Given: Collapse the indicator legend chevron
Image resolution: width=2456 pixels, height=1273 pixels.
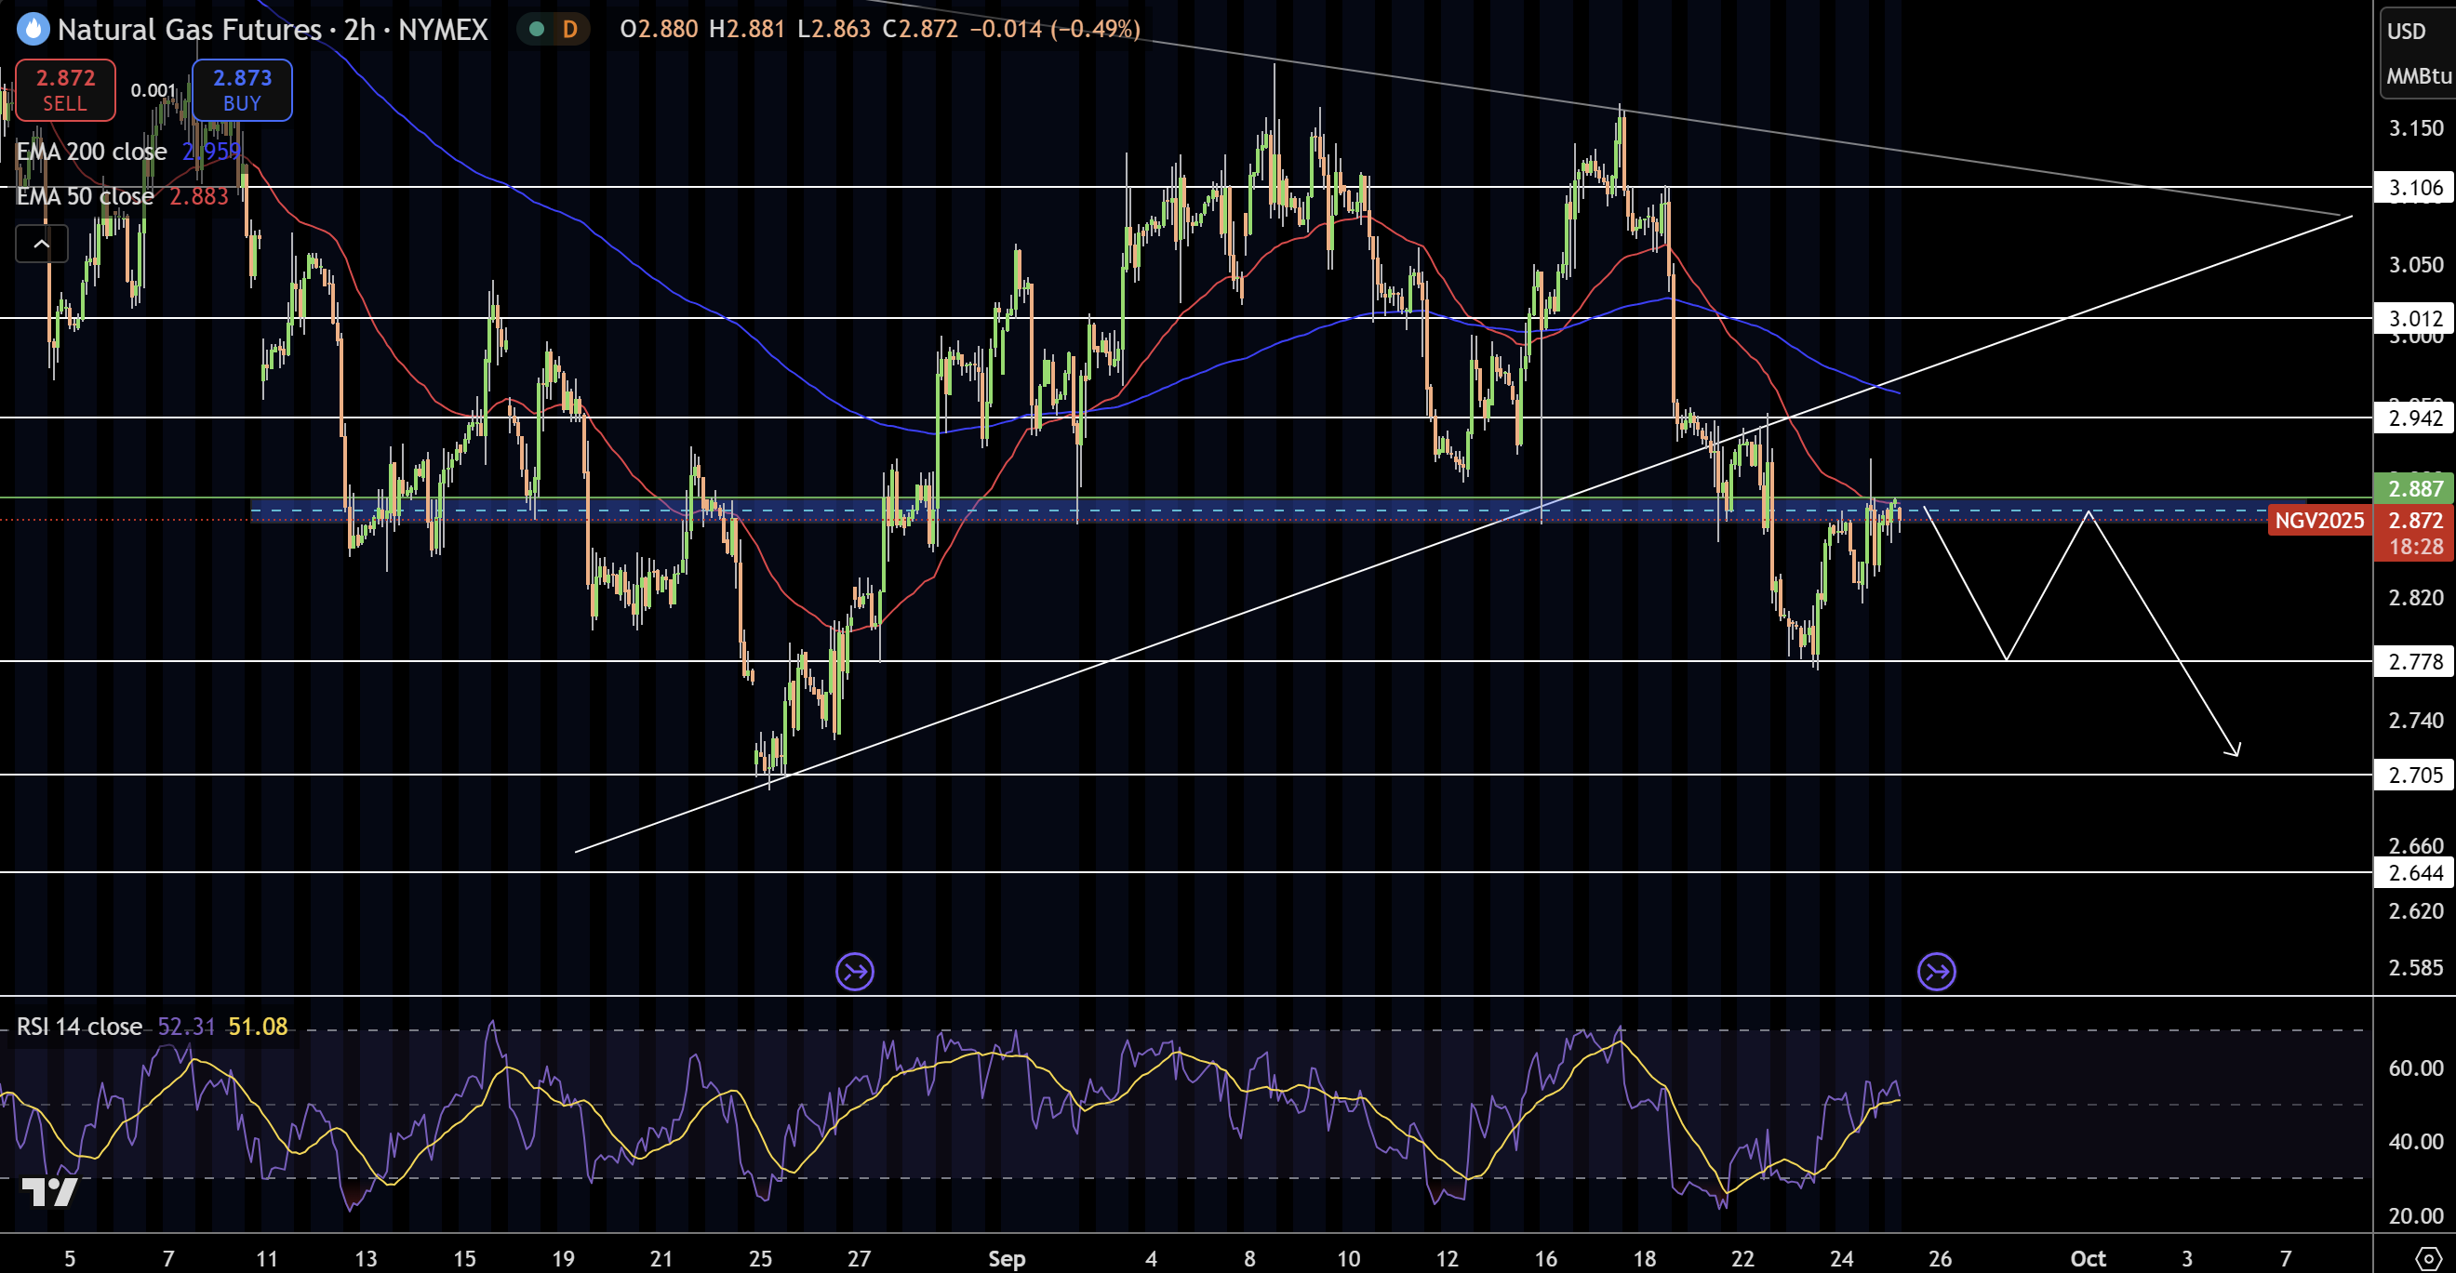Looking at the screenshot, I should coord(42,244).
